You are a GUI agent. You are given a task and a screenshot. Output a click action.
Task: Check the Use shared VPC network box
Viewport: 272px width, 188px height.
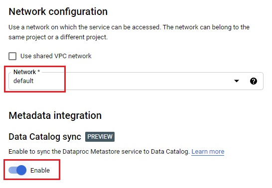[12, 56]
